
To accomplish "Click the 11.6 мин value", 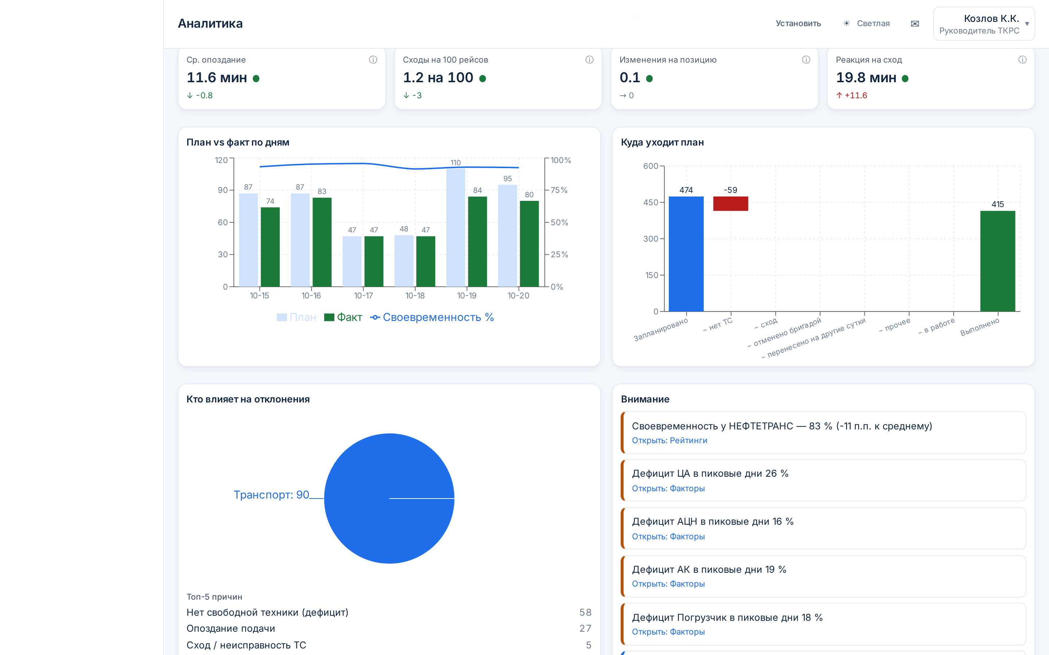I will pos(217,78).
